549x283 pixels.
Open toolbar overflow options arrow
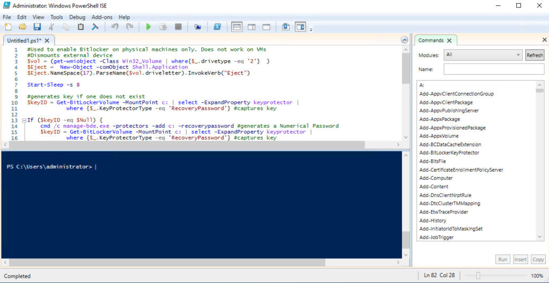(x=311, y=29)
